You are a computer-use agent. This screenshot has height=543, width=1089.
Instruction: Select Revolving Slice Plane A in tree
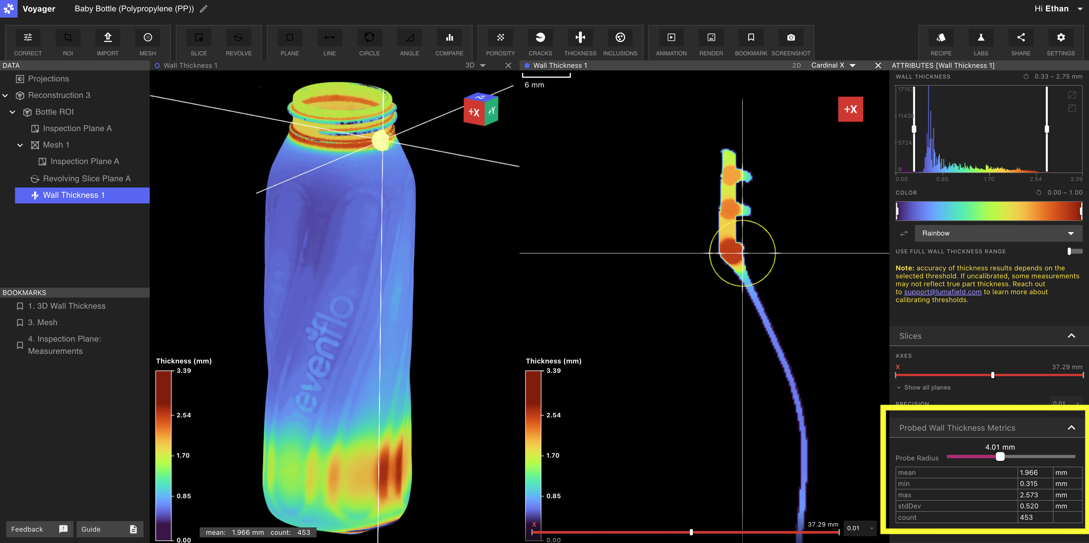pos(86,178)
